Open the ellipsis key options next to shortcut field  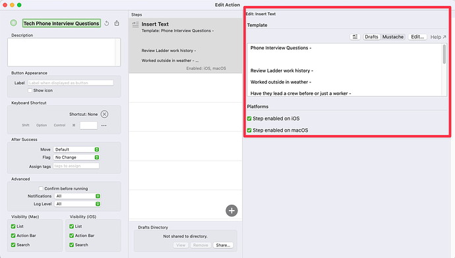pyautogui.click(x=104, y=126)
